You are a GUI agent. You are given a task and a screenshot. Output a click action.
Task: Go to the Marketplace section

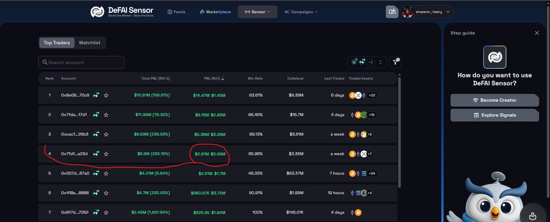pos(215,11)
